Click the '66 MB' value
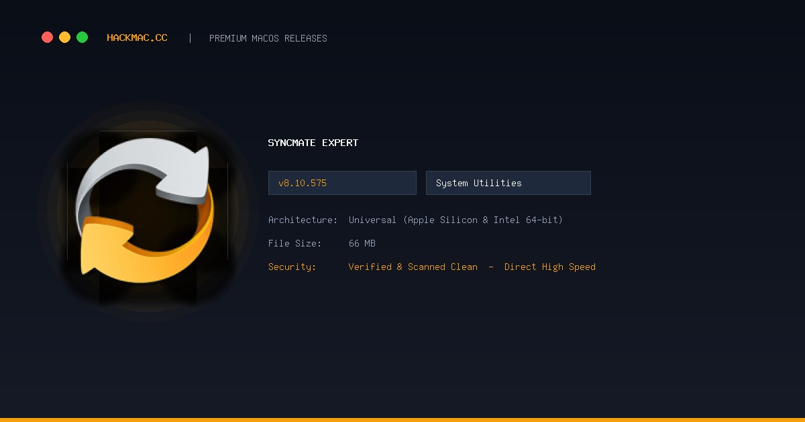Screen dimensions: 805x422 pos(362,243)
